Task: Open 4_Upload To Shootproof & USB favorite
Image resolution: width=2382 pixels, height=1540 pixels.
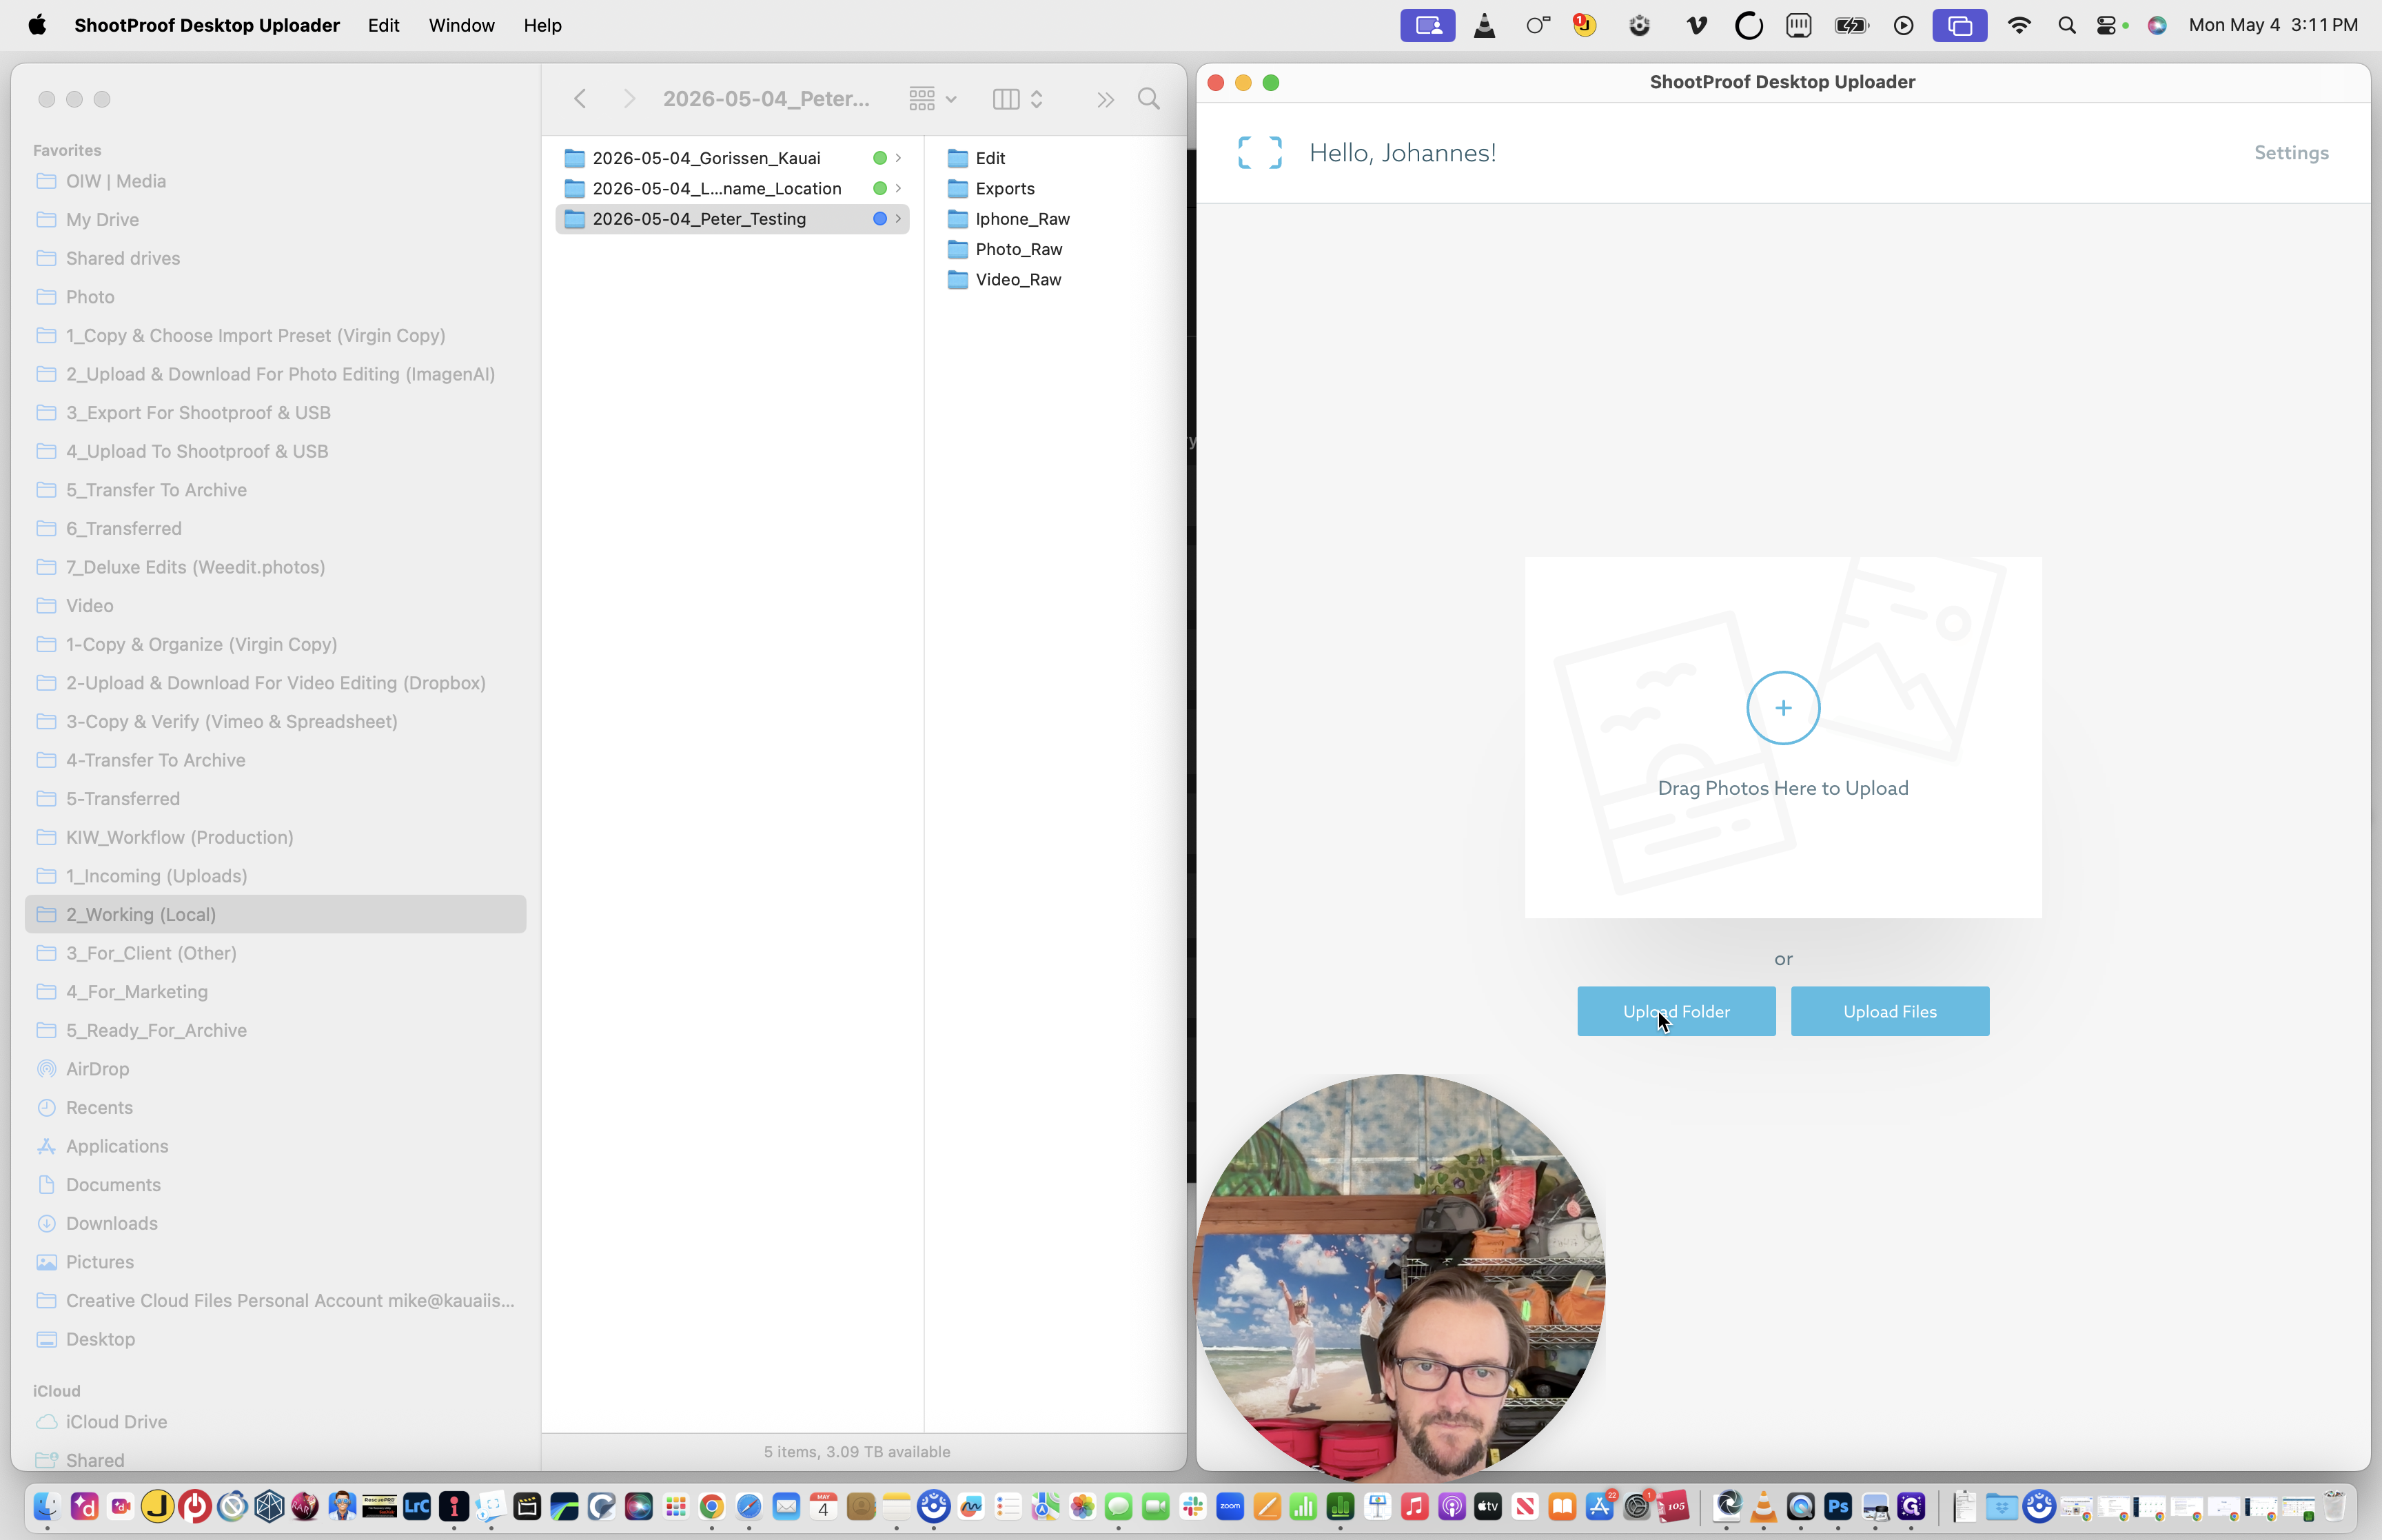Action: click(x=197, y=451)
